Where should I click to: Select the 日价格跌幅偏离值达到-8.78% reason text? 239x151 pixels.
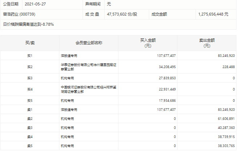[x=28, y=24]
